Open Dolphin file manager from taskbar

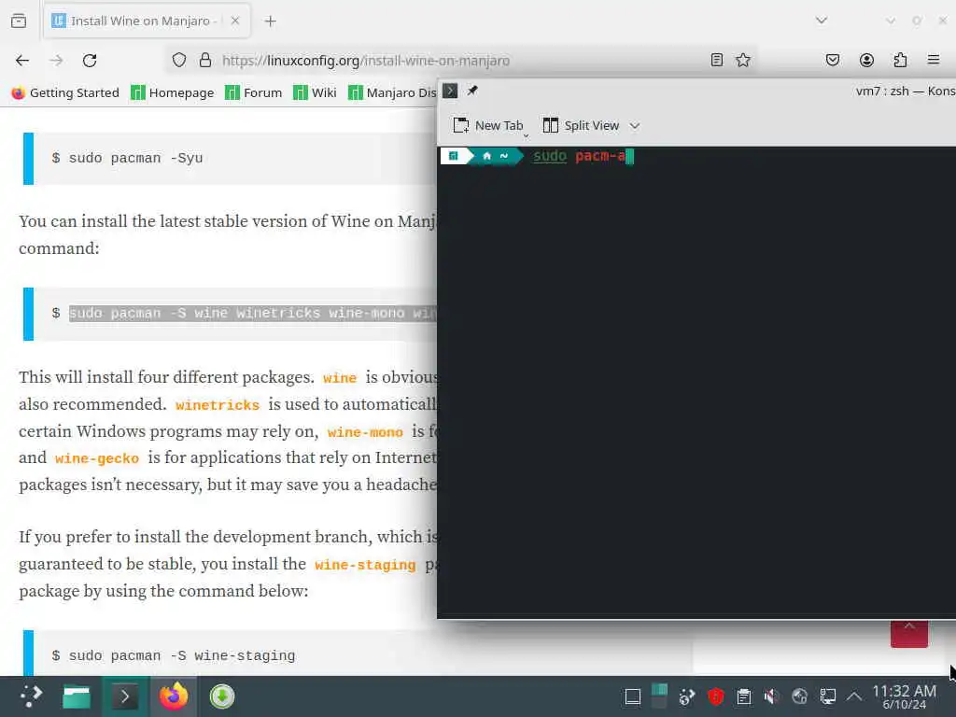tap(77, 696)
